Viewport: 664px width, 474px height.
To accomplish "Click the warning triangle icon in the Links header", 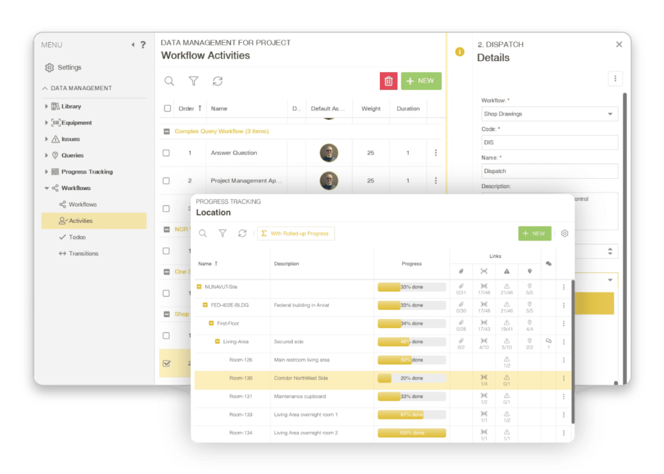I will point(506,271).
